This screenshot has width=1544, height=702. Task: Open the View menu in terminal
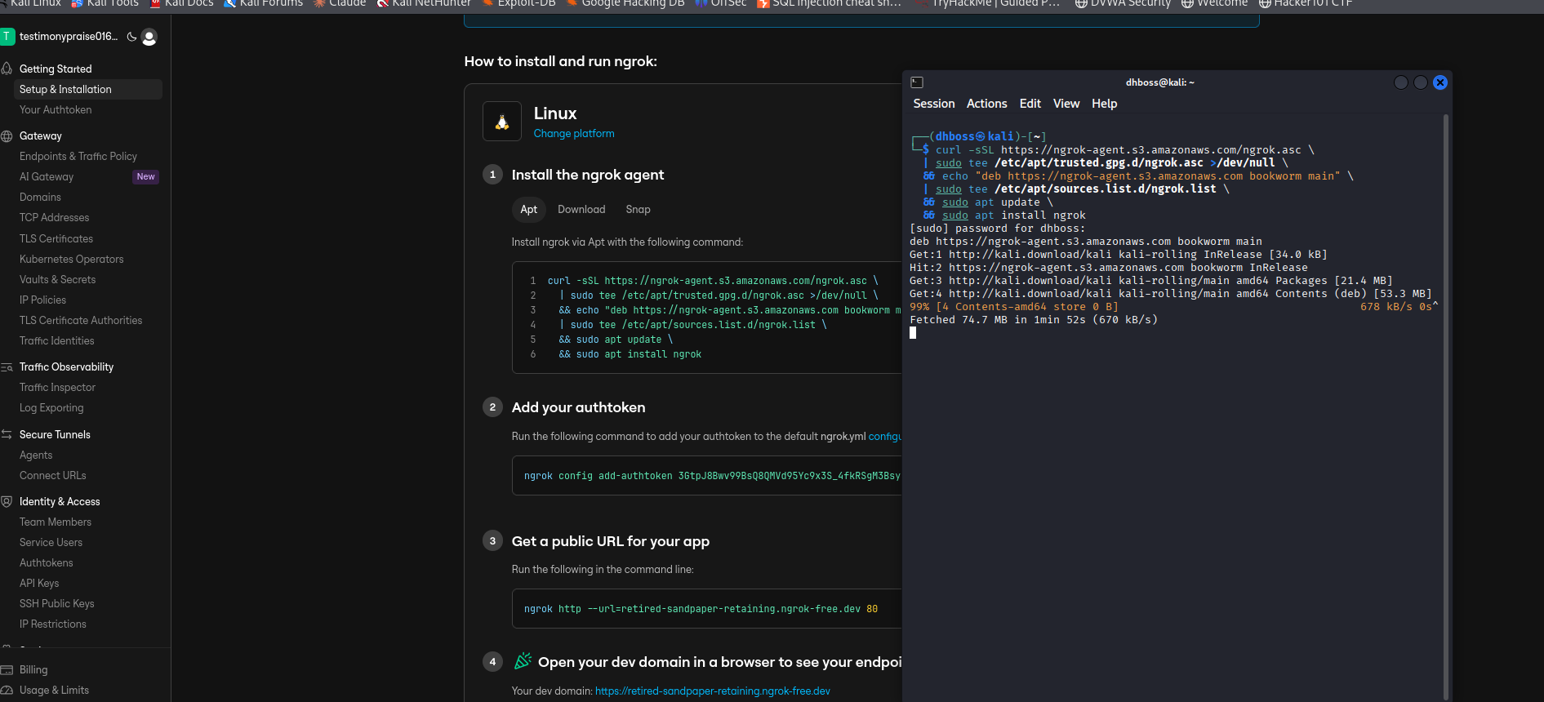pos(1066,104)
